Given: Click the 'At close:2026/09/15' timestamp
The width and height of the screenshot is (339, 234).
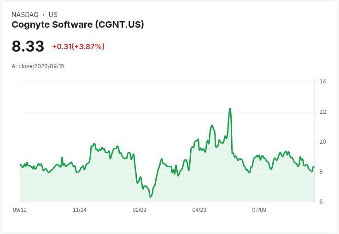Looking at the screenshot, I should click(x=38, y=66).
